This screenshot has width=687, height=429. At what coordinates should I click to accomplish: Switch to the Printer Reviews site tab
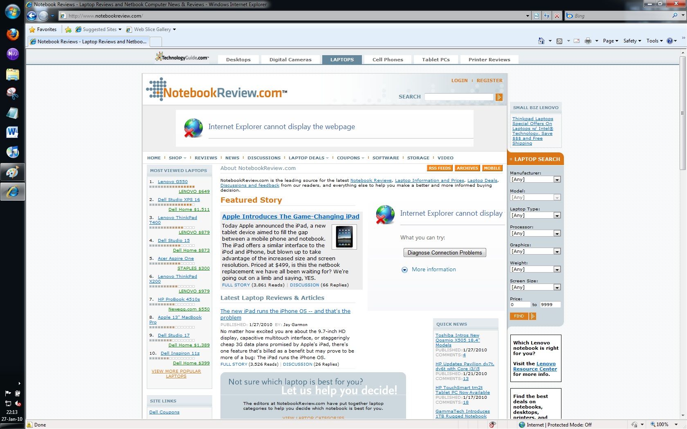click(x=489, y=60)
